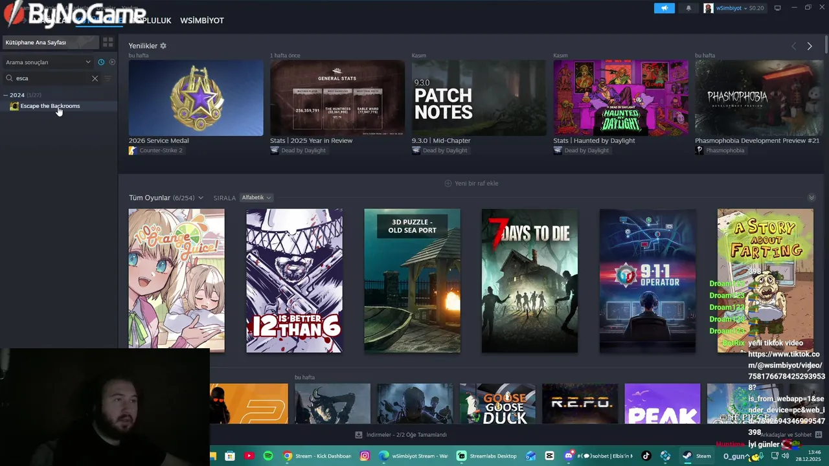Viewport: 829px width, 466px height.
Task: Open 2026 Service Medal news tile
Action: coord(196,98)
